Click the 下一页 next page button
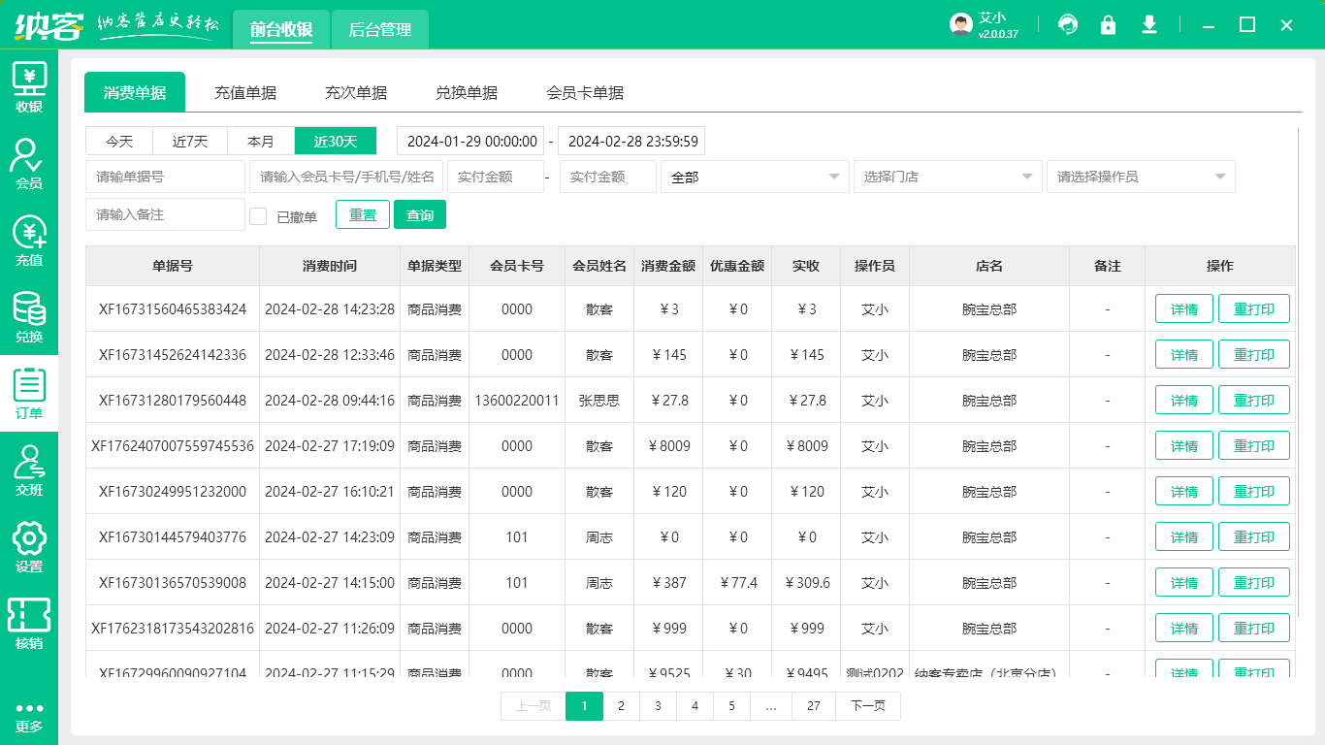 click(868, 706)
